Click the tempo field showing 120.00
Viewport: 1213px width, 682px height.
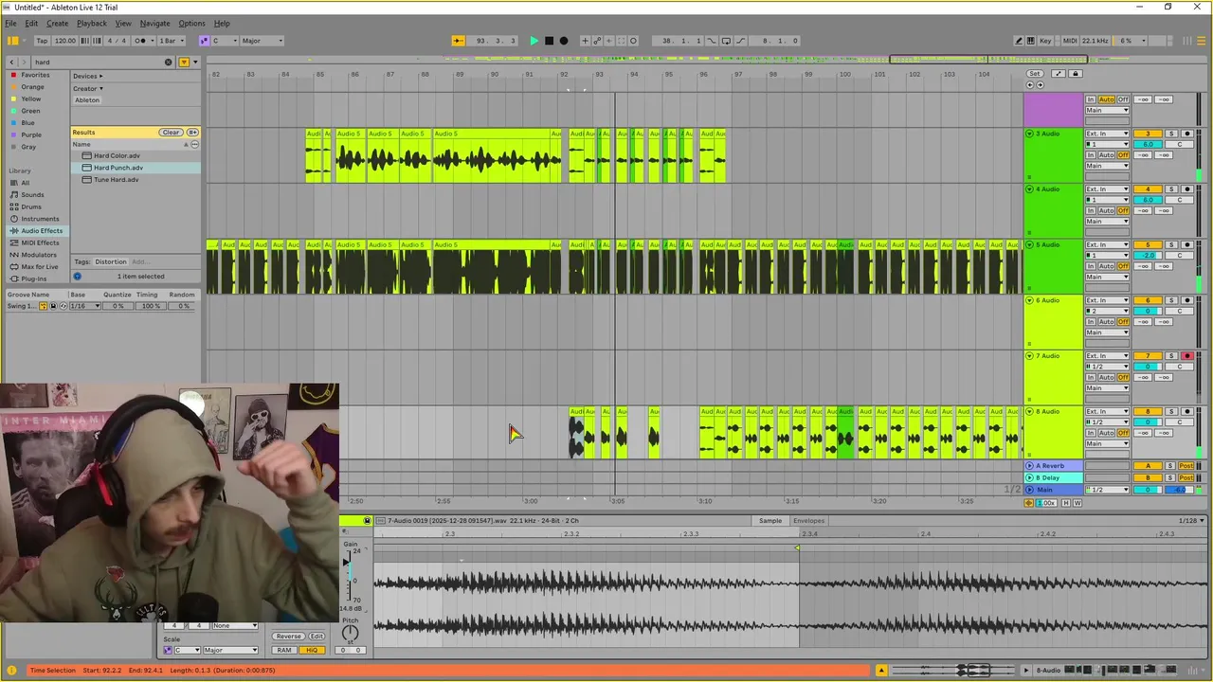[65, 41]
